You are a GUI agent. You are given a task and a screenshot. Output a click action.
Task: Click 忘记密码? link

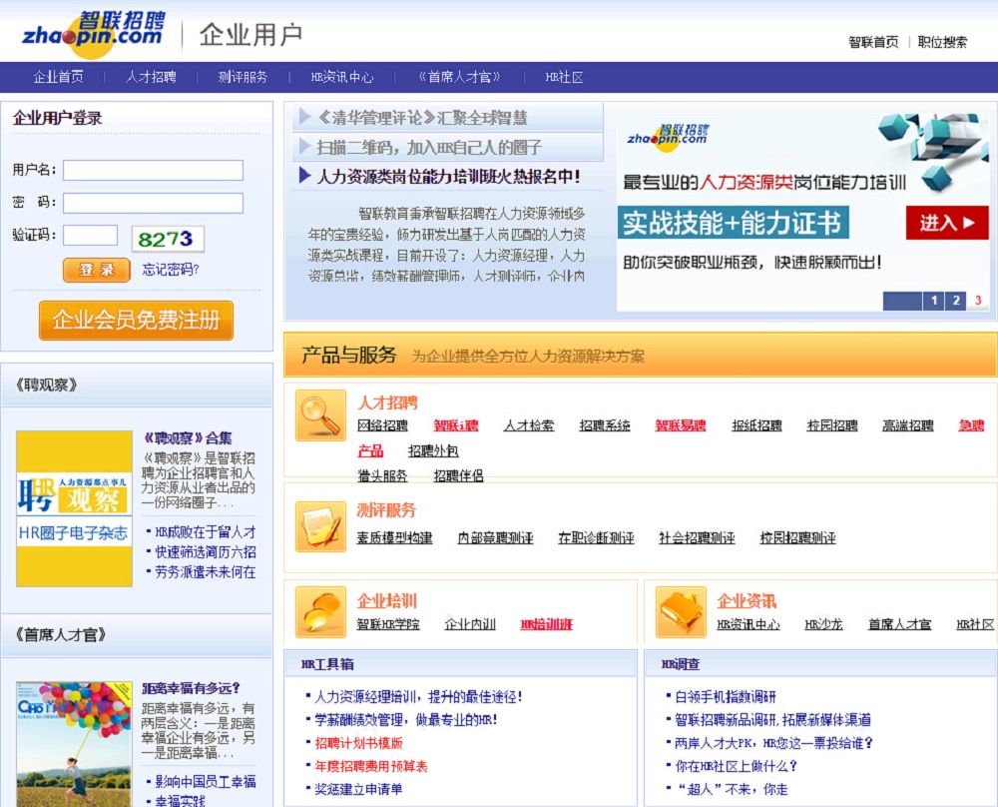tap(171, 270)
